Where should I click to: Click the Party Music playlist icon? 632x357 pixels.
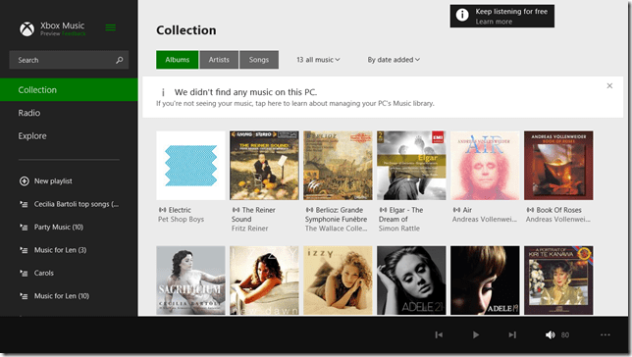click(x=25, y=228)
